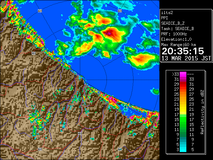213x160 pixels.
Task: Click the small green echo offshore southeast
Action: coord(155,91)
